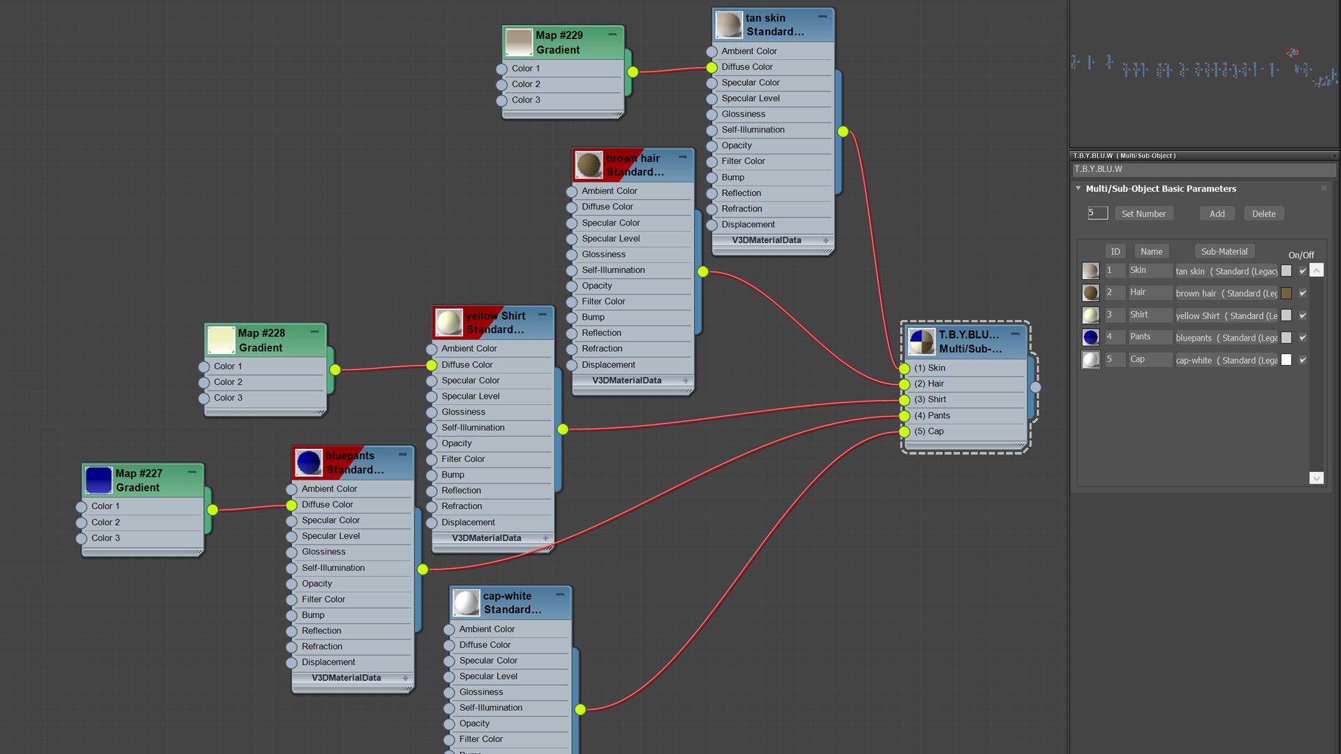The width and height of the screenshot is (1341, 754).
Task: Click the bluepants node preview sphere
Action: 308,462
